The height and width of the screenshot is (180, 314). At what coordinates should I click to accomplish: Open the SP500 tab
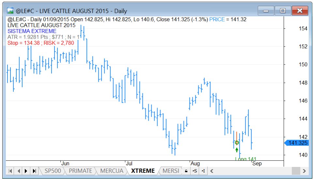(x=52, y=171)
